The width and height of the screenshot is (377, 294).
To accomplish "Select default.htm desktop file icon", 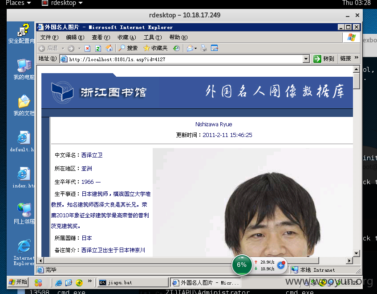I will pyautogui.click(x=22, y=142).
